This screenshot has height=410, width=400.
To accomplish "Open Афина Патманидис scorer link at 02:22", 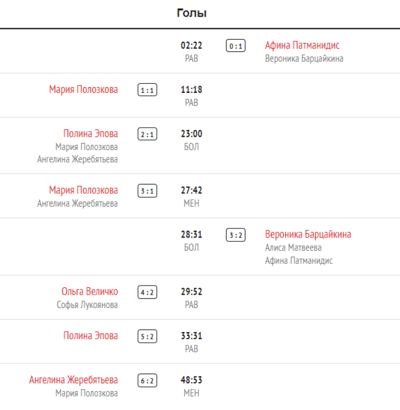I will [x=302, y=45].
